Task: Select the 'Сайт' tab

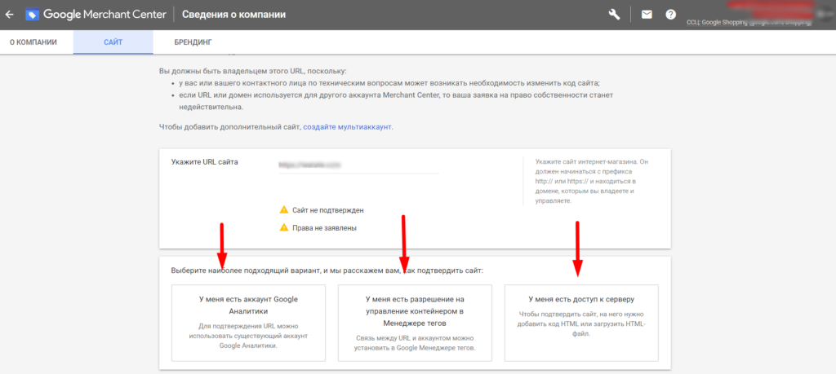Action: pos(113,42)
